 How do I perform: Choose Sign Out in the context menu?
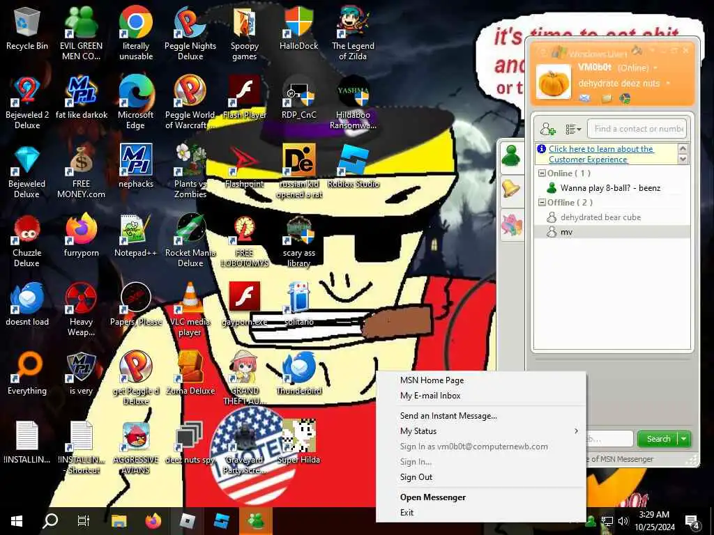point(416,477)
